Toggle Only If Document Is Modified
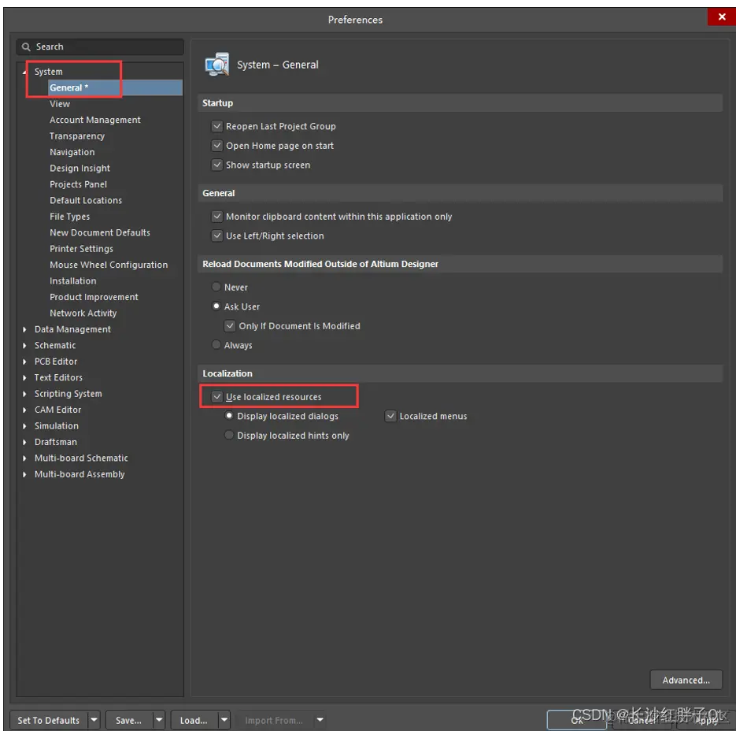 pos(230,325)
